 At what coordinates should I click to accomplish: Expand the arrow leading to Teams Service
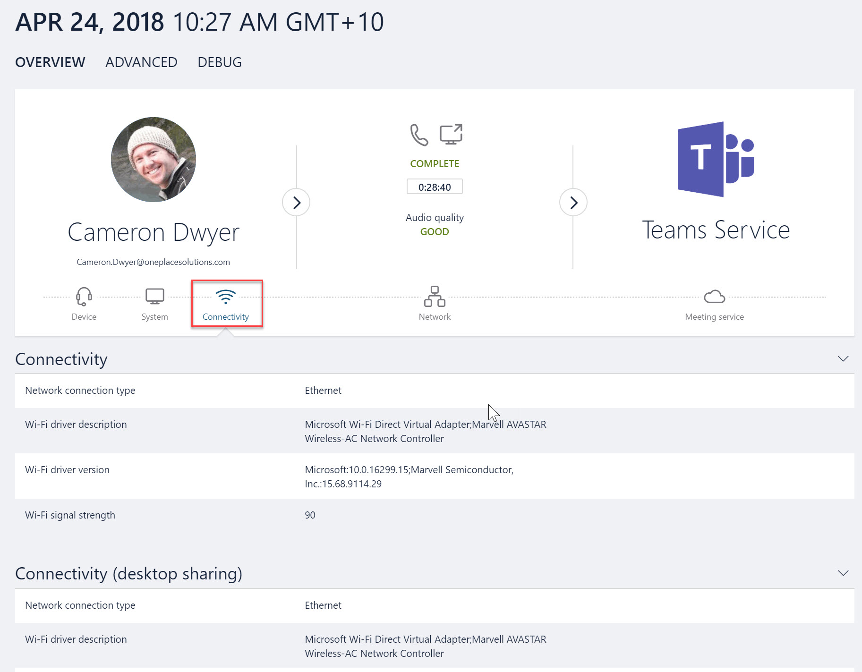(x=573, y=202)
